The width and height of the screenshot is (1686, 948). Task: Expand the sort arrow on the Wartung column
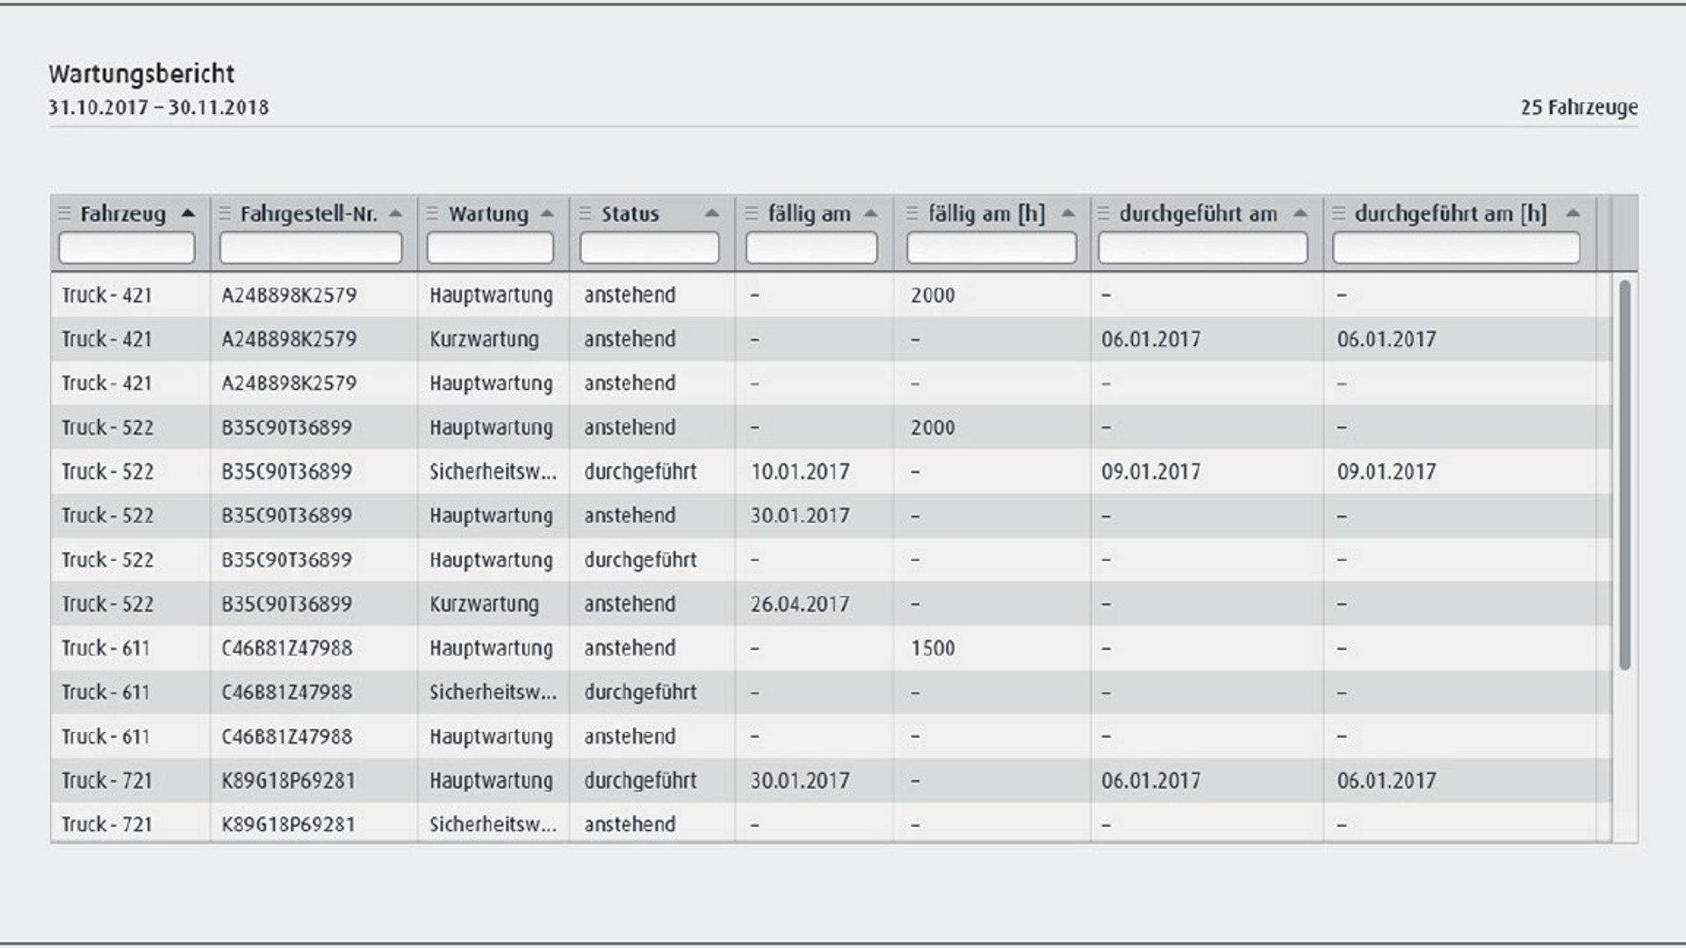pyautogui.click(x=546, y=212)
